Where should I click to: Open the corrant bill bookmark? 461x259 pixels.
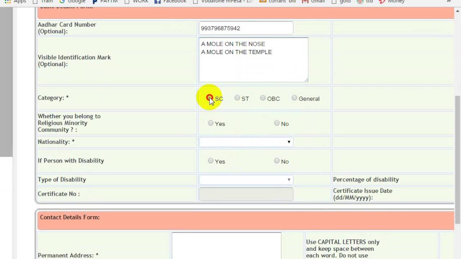(x=278, y=1)
